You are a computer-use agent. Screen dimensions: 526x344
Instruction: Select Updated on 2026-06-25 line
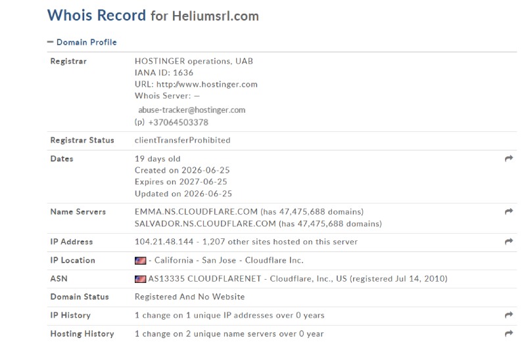[x=183, y=194]
